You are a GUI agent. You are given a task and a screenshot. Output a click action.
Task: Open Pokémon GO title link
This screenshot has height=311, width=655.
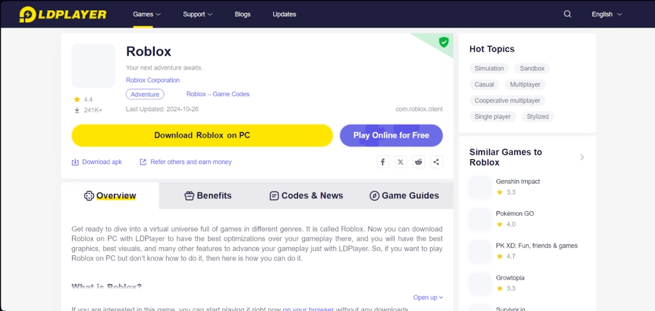515,214
